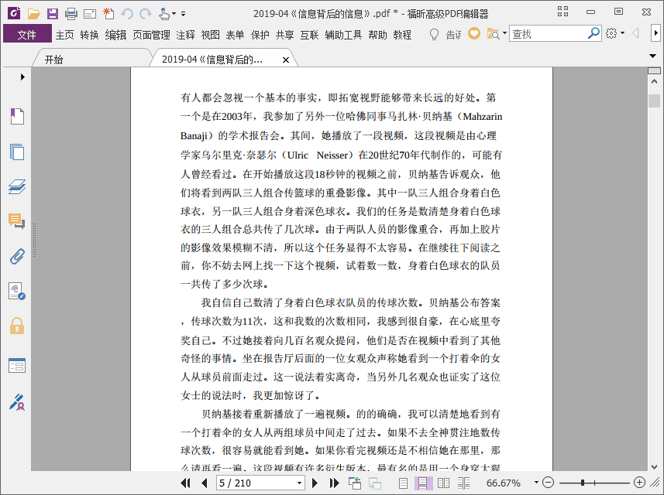Viewport: 664px width, 495px height.
Task: Open the Bookmarks panel
Action: click(x=17, y=116)
